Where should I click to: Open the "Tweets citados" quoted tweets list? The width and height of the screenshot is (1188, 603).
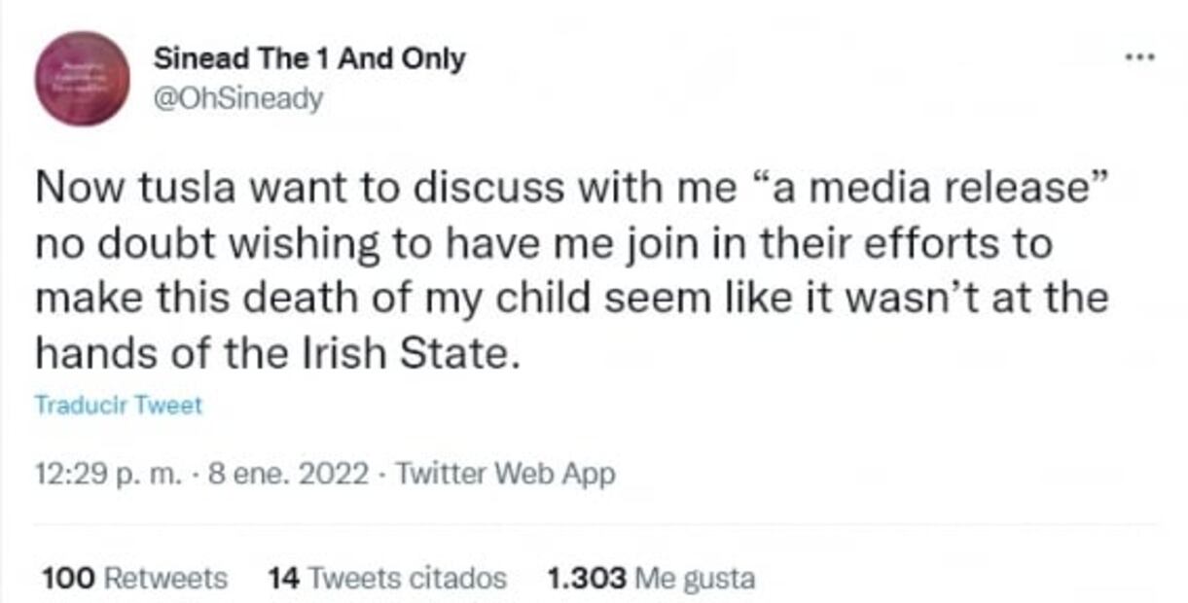tap(405, 579)
